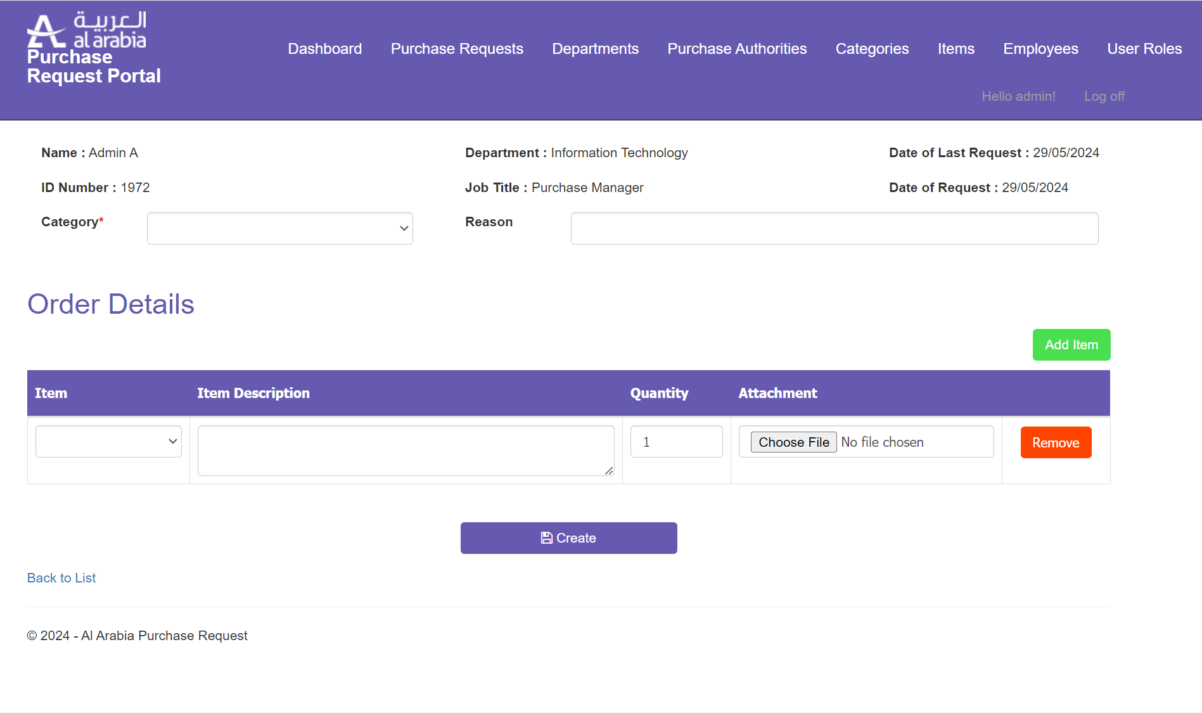The width and height of the screenshot is (1202, 713).
Task: Open User Roles page
Action: tap(1144, 49)
